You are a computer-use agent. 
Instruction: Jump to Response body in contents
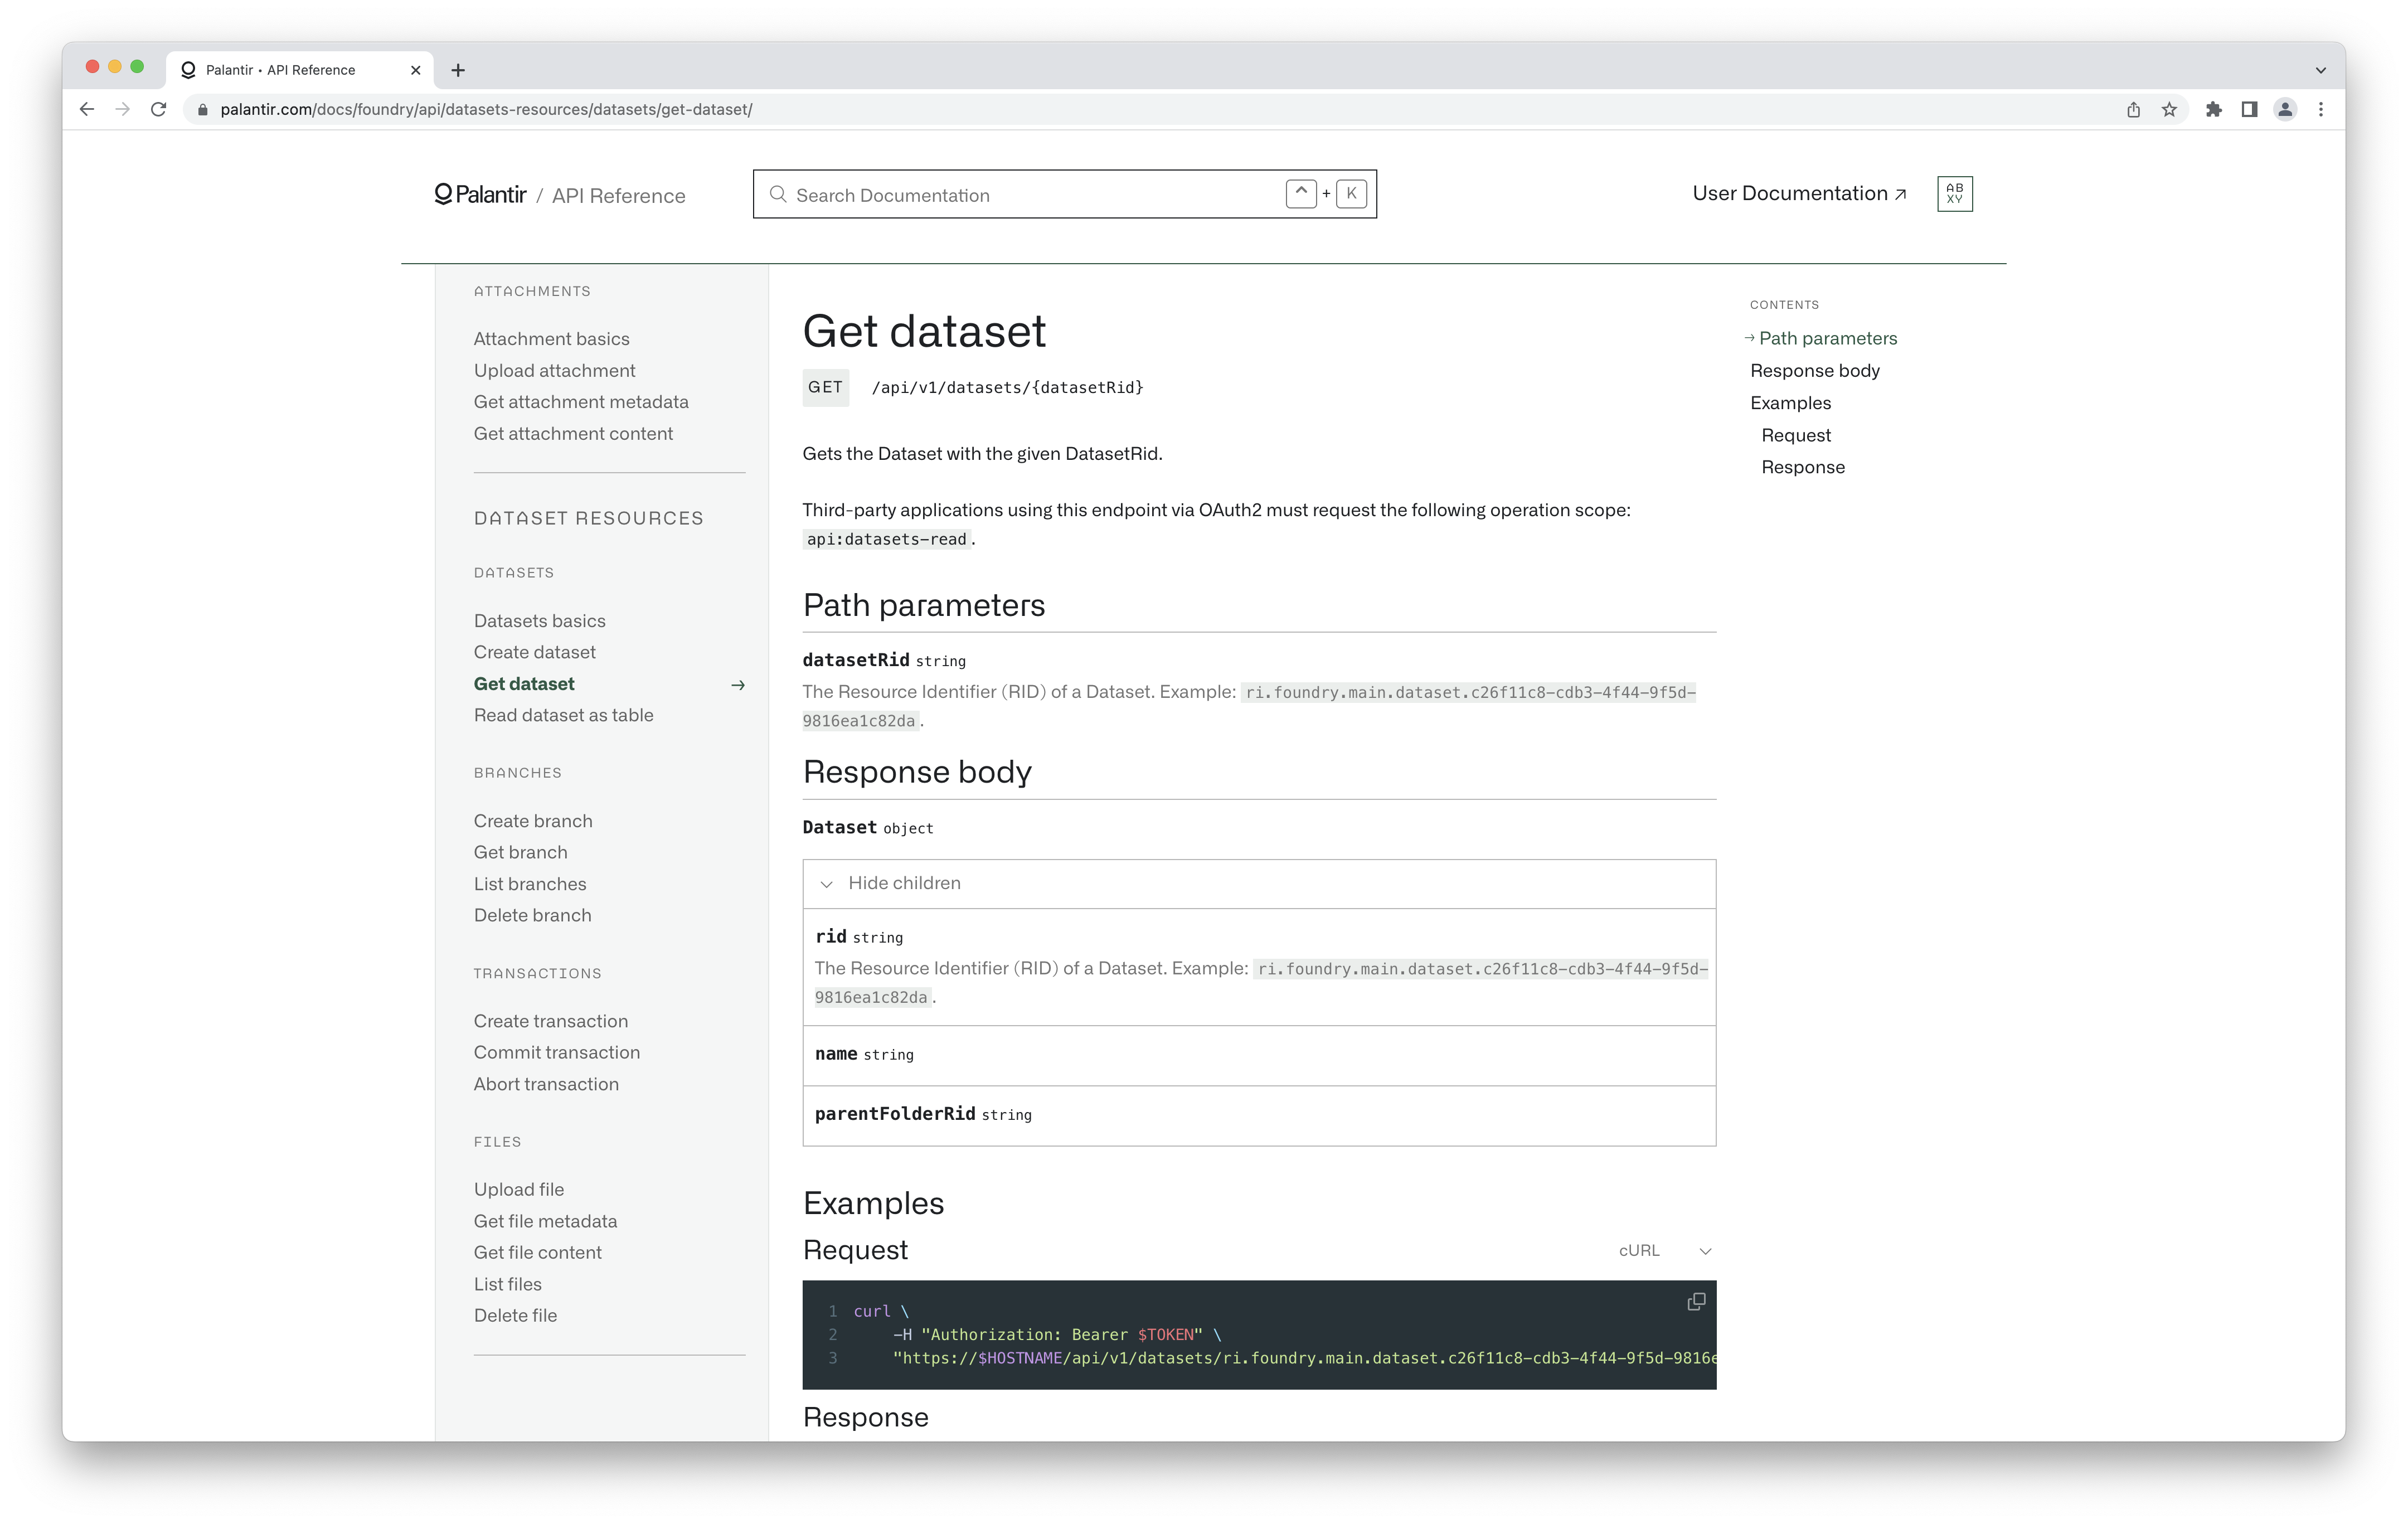click(1814, 370)
